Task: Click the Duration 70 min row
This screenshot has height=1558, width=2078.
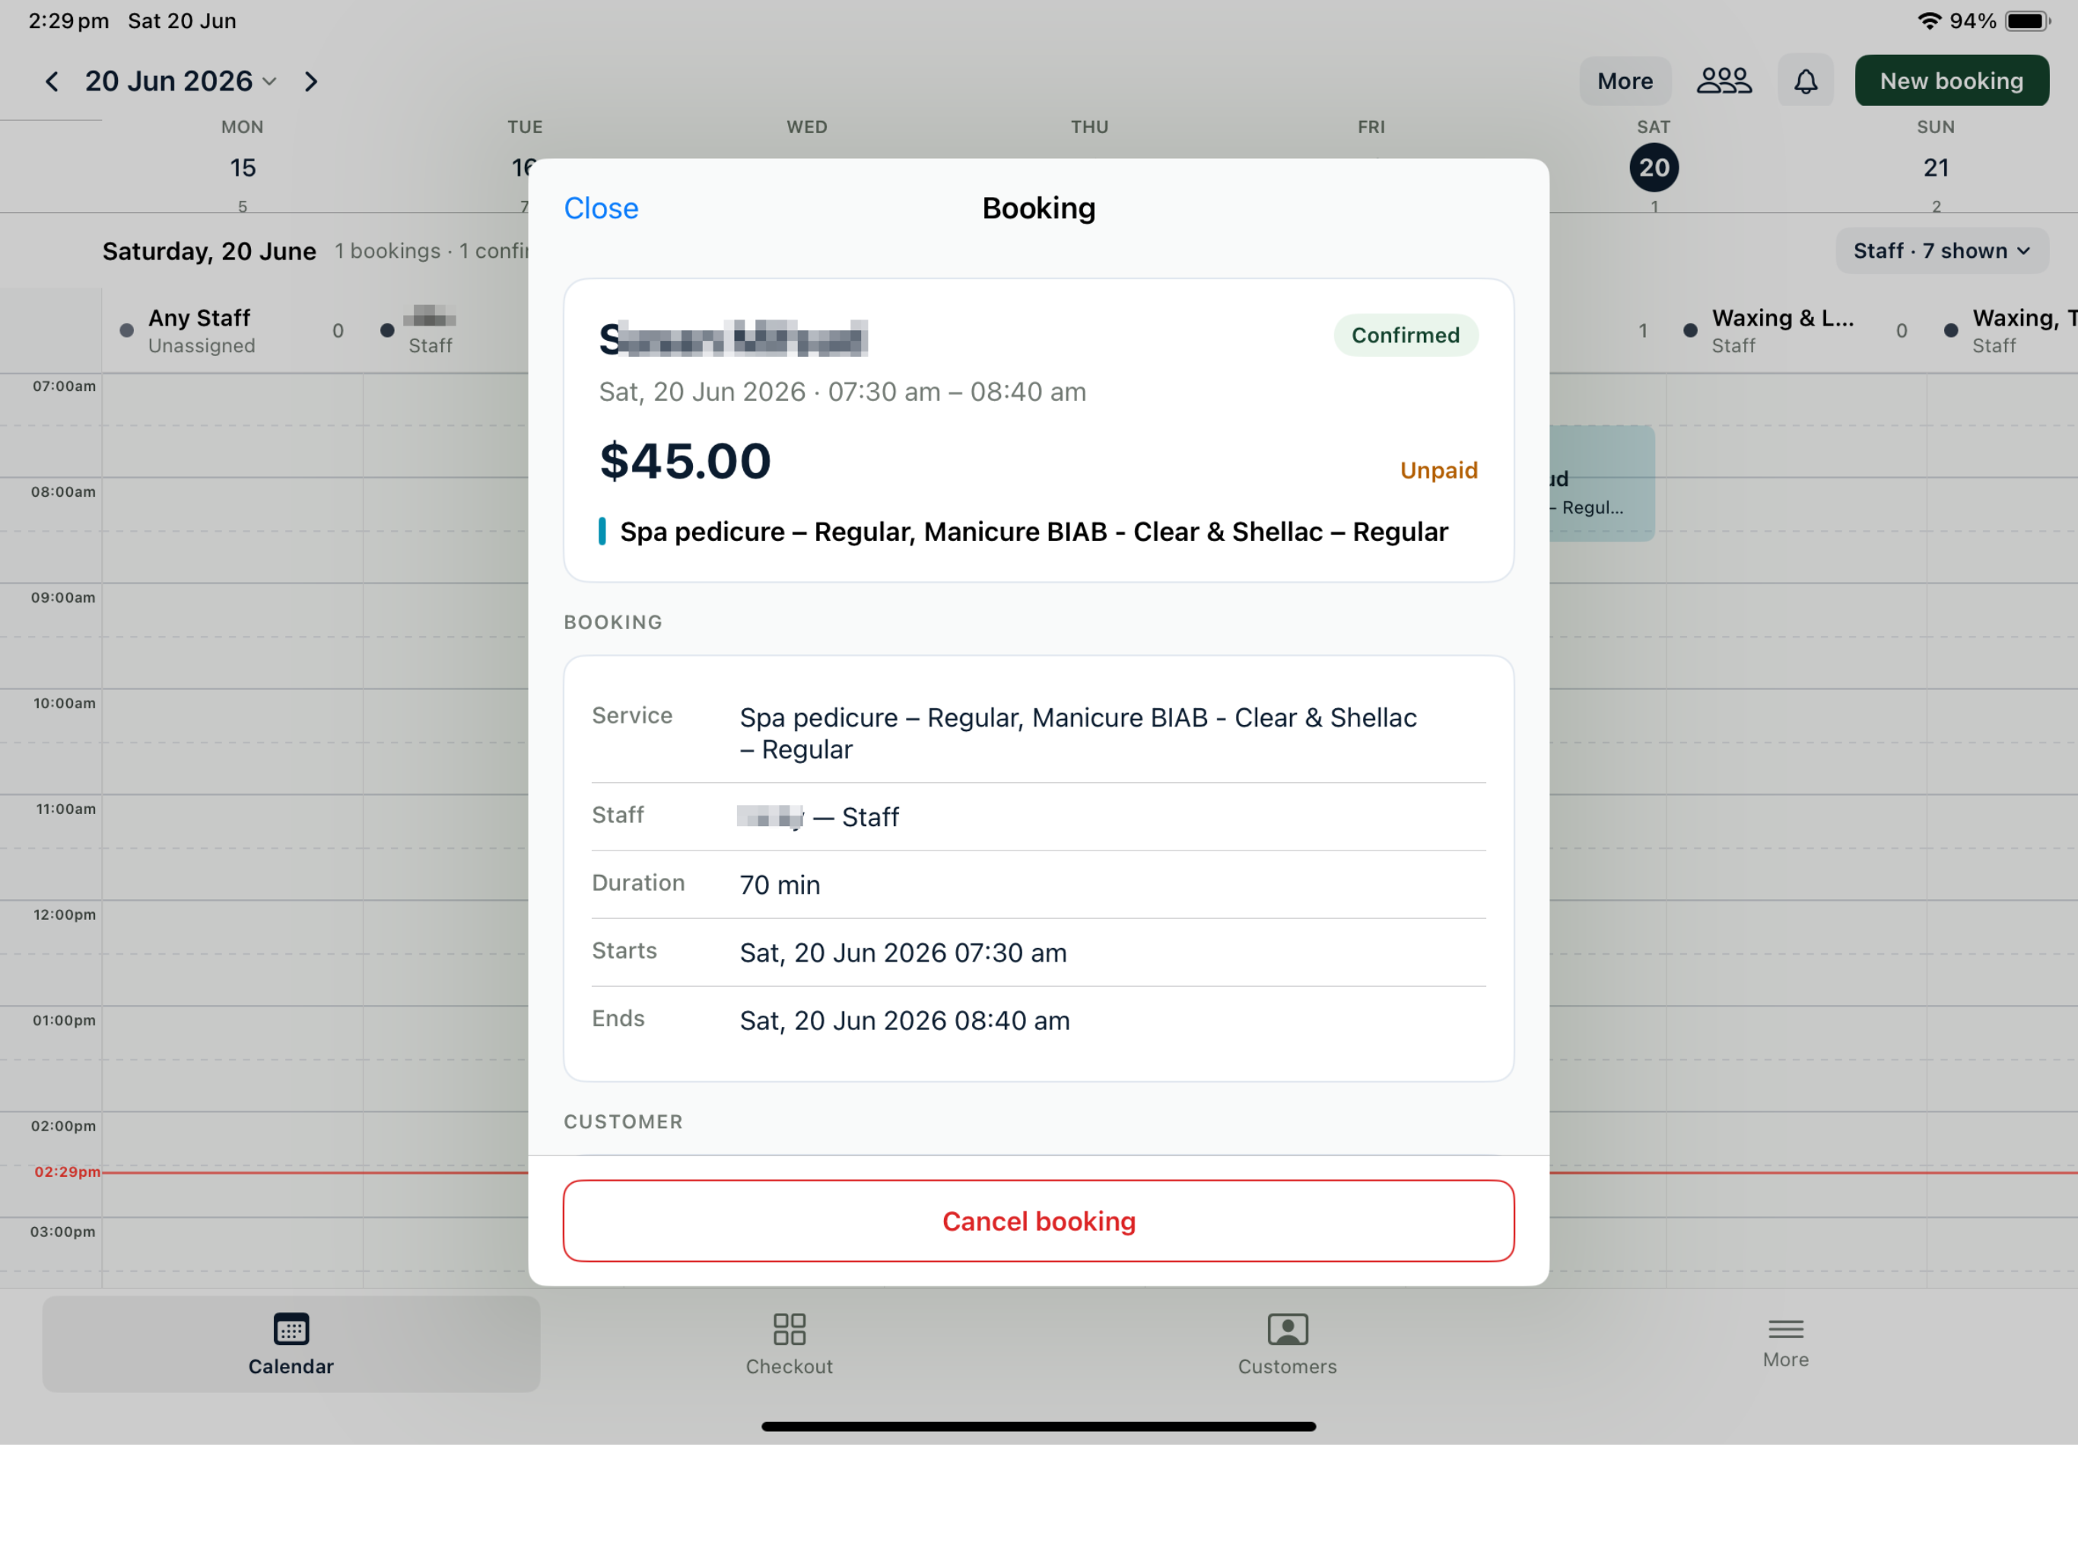Action: 1038,884
